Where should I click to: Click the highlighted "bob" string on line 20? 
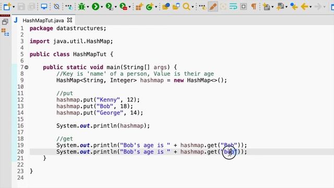click(229, 152)
